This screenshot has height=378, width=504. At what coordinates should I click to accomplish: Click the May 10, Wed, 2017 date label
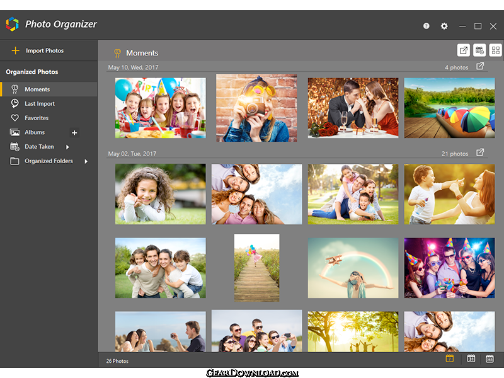pyautogui.click(x=133, y=67)
